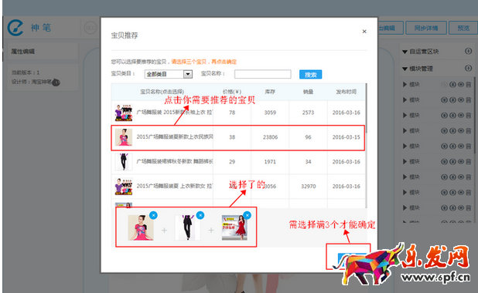Expand the second 模块 row
478x293 pixels.
[405, 99]
